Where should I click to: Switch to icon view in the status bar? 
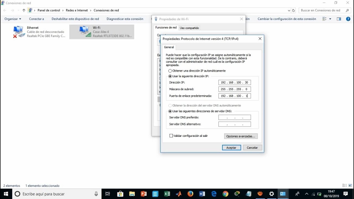[350, 185]
